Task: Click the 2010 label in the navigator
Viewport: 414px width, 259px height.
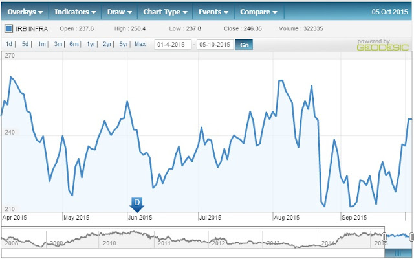Action: pyautogui.click(x=109, y=243)
